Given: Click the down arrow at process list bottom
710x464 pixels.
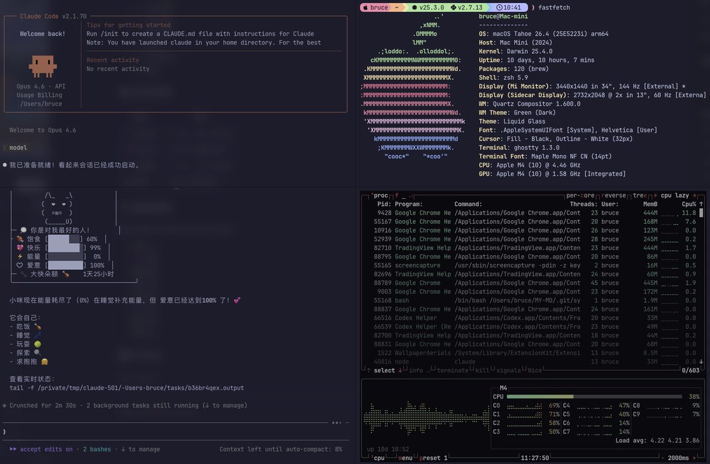Looking at the screenshot, I should (x=701, y=361).
